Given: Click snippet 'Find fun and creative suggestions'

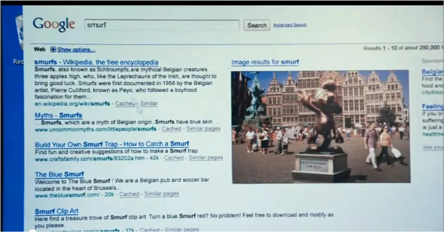Looking at the screenshot, I should click(x=117, y=151).
